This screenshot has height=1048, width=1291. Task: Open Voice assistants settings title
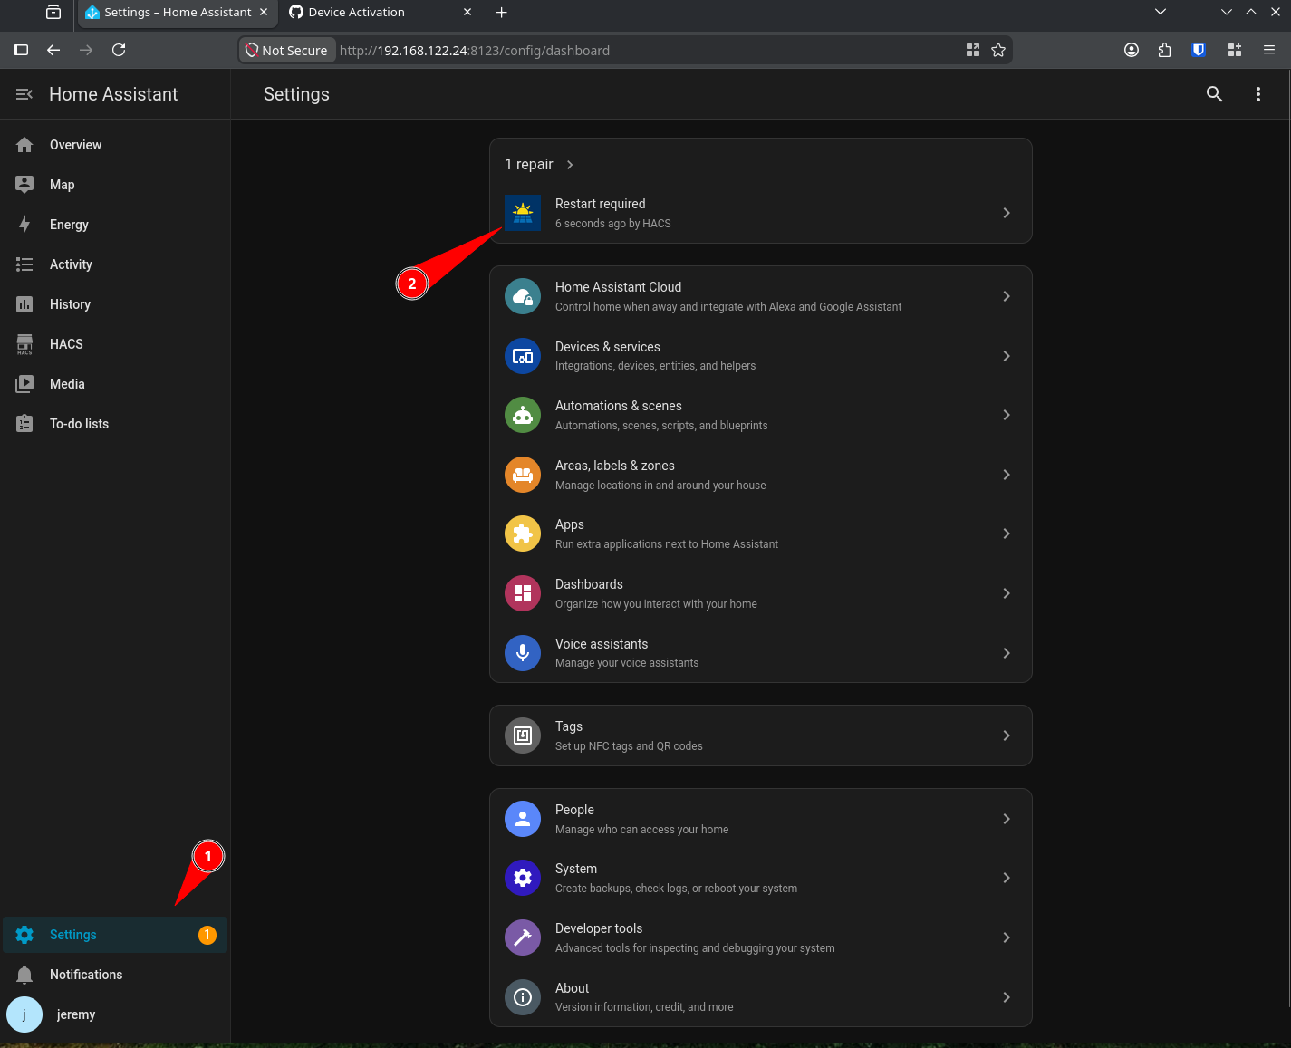[602, 644]
